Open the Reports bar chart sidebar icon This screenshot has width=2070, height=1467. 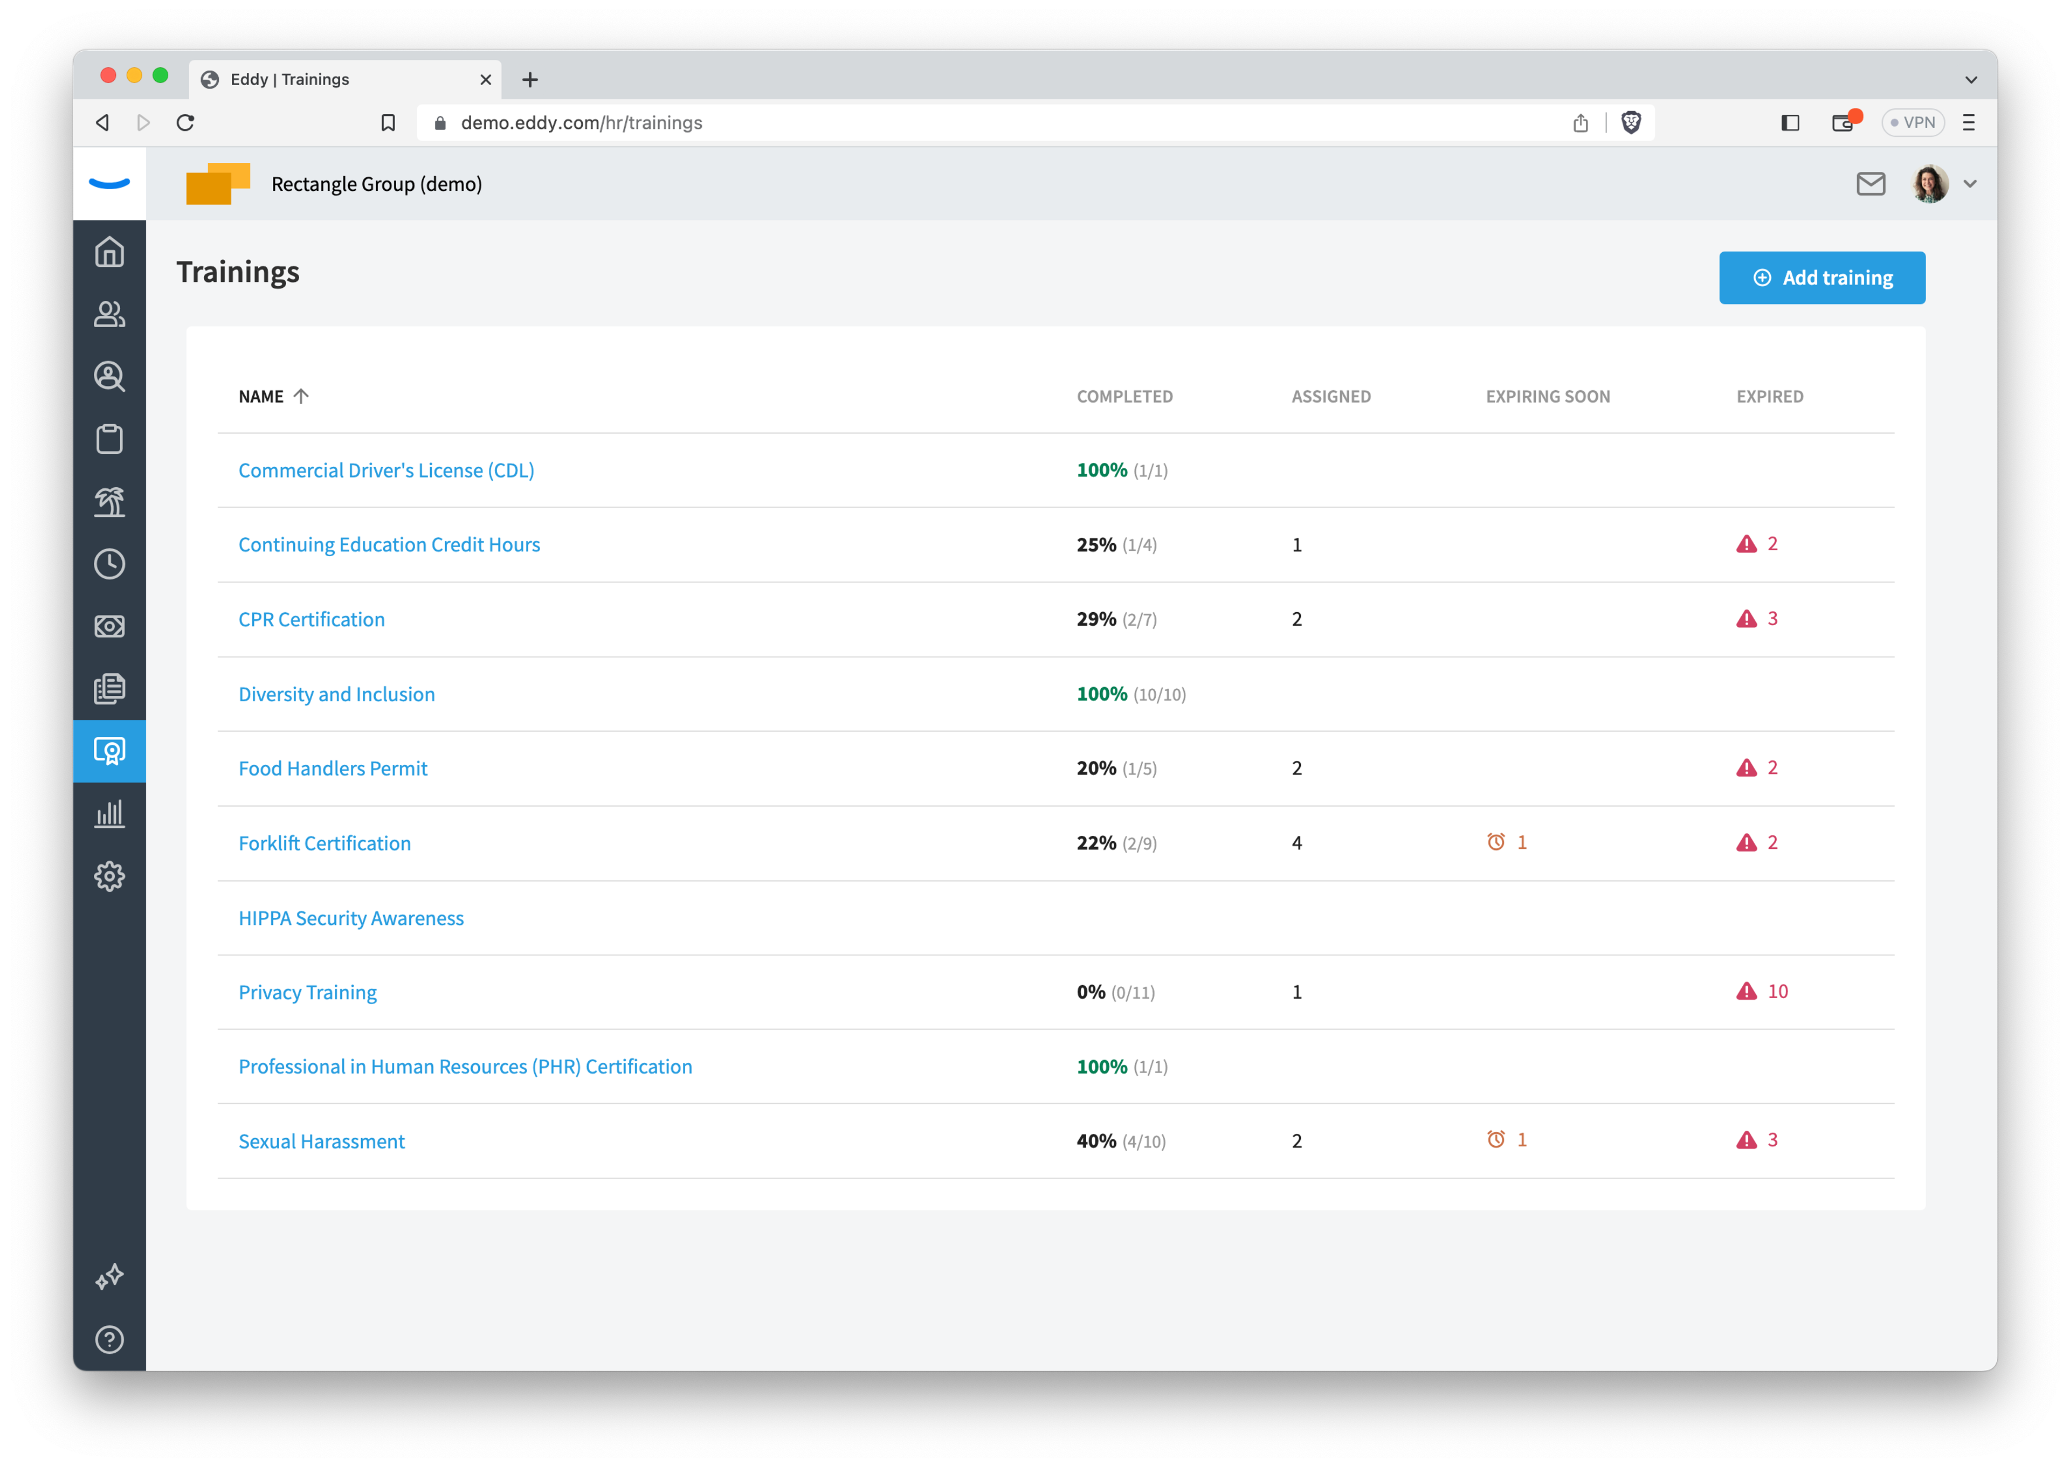click(109, 813)
